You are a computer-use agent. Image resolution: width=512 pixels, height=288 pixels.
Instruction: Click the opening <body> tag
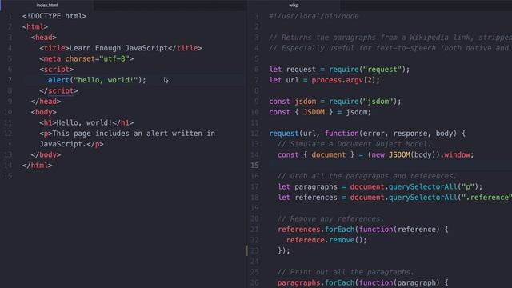click(x=44, y=112)
